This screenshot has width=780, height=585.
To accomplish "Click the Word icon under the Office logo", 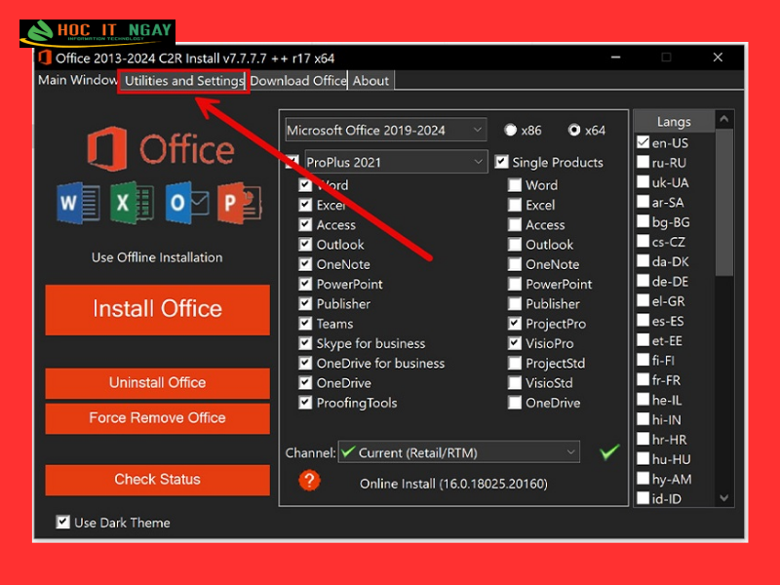I will point(78,203).
